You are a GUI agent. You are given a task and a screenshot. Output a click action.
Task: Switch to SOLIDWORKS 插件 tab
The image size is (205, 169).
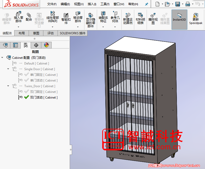73,33
